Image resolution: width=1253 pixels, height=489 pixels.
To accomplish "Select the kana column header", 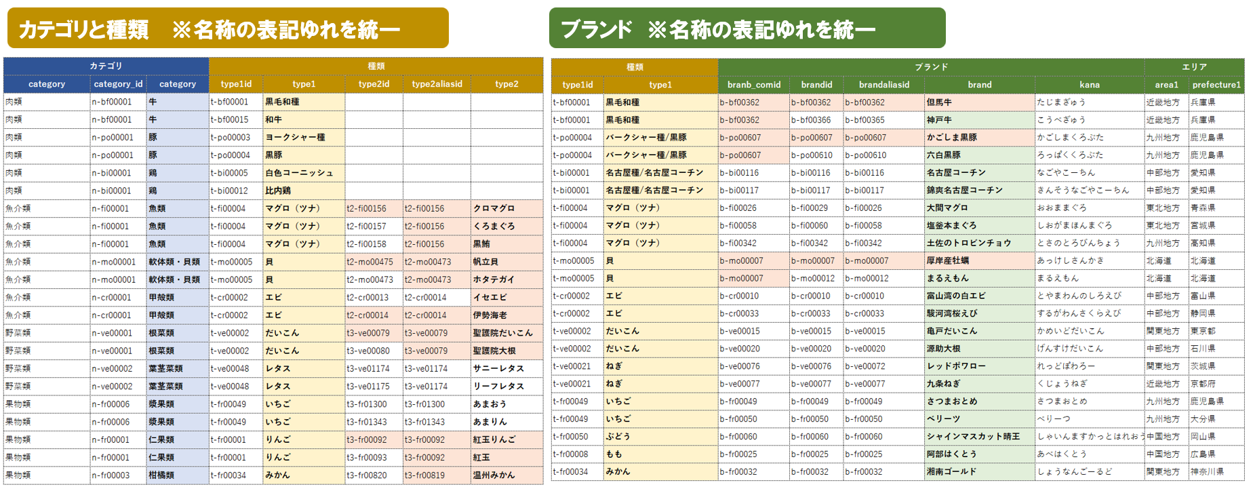I will click(x=1090, y=85).
